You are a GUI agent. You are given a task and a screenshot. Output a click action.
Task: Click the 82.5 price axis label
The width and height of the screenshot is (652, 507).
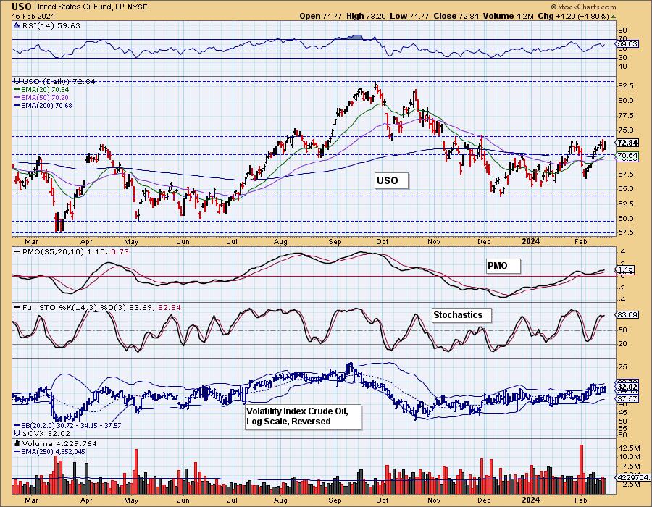coord(625,86)
